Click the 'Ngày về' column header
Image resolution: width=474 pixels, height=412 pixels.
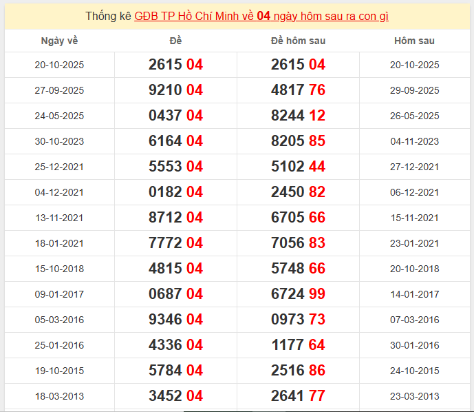point(59,41)
